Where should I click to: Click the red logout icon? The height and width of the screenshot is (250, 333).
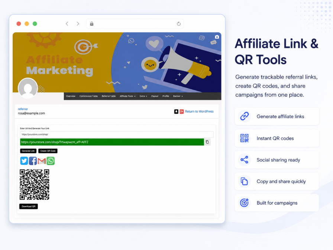182,111
